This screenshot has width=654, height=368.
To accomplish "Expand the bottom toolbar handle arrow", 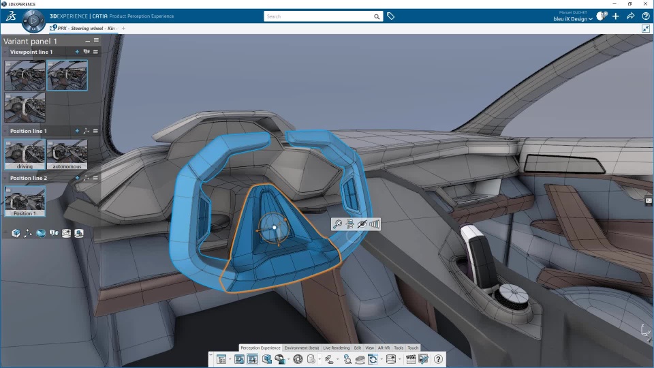I will 211,355.
